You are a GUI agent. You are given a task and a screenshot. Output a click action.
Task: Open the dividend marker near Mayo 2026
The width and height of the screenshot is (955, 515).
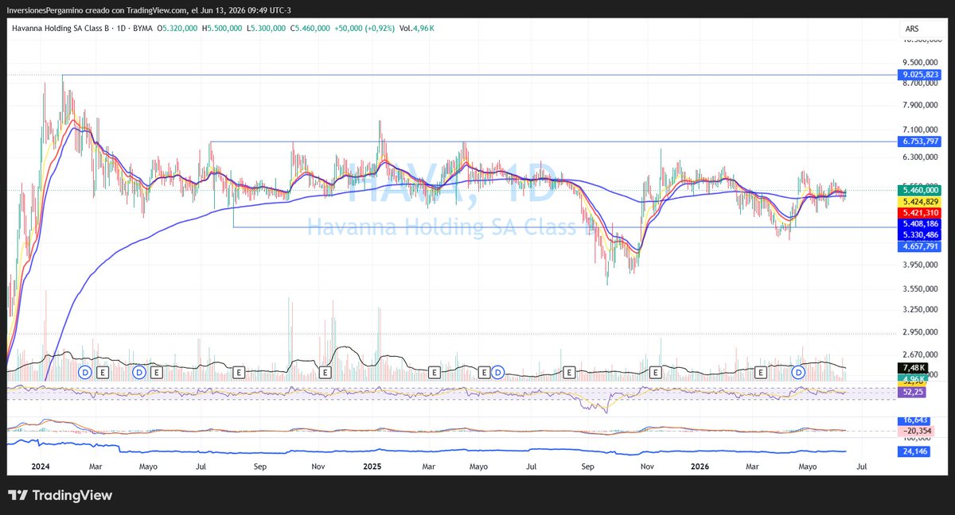(800, 372)
